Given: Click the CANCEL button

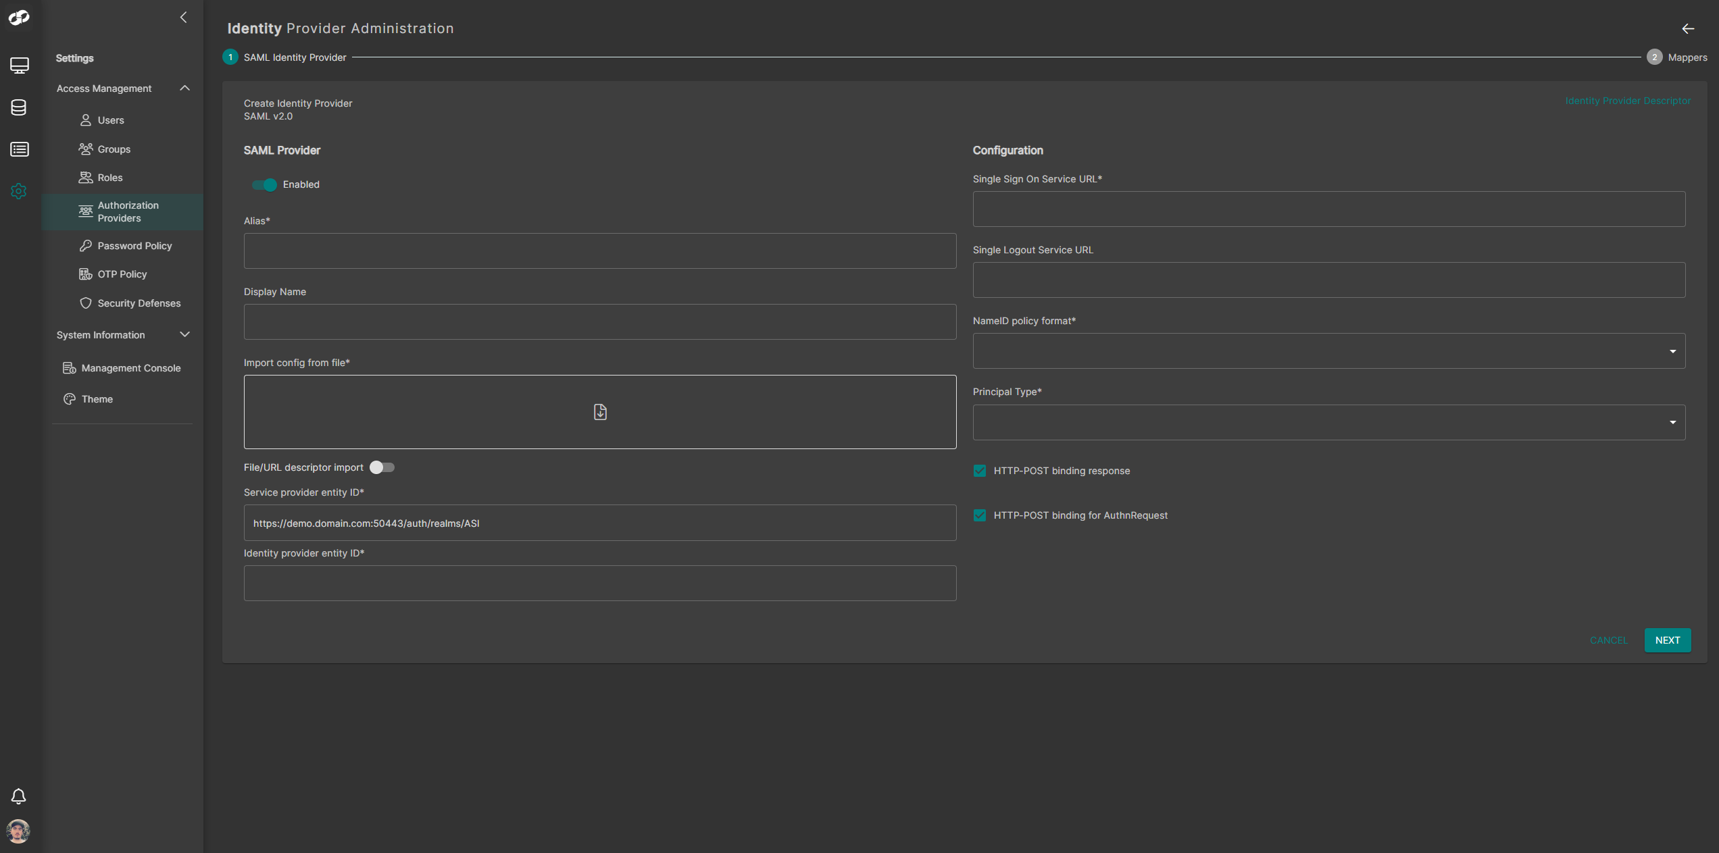Looking at the screenshot, I should pyautogui.click(x=1609, y=640).
